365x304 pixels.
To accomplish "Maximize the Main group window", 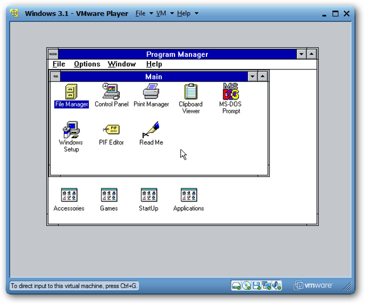I will pos(262,76).
